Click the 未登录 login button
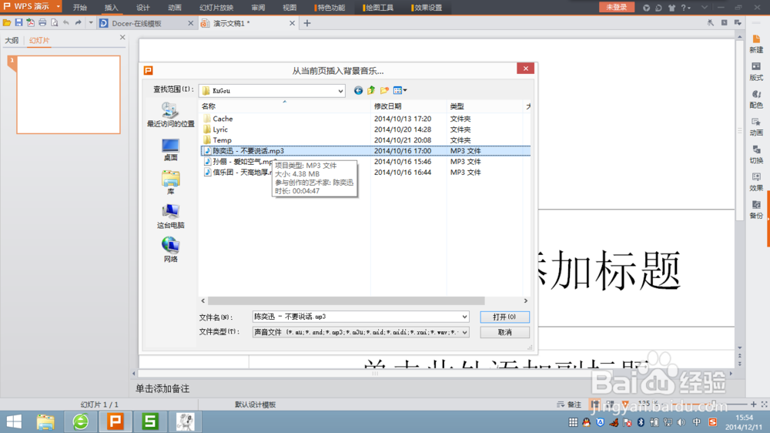The height and width of the screenshot is (433, 770). (616, 7)
